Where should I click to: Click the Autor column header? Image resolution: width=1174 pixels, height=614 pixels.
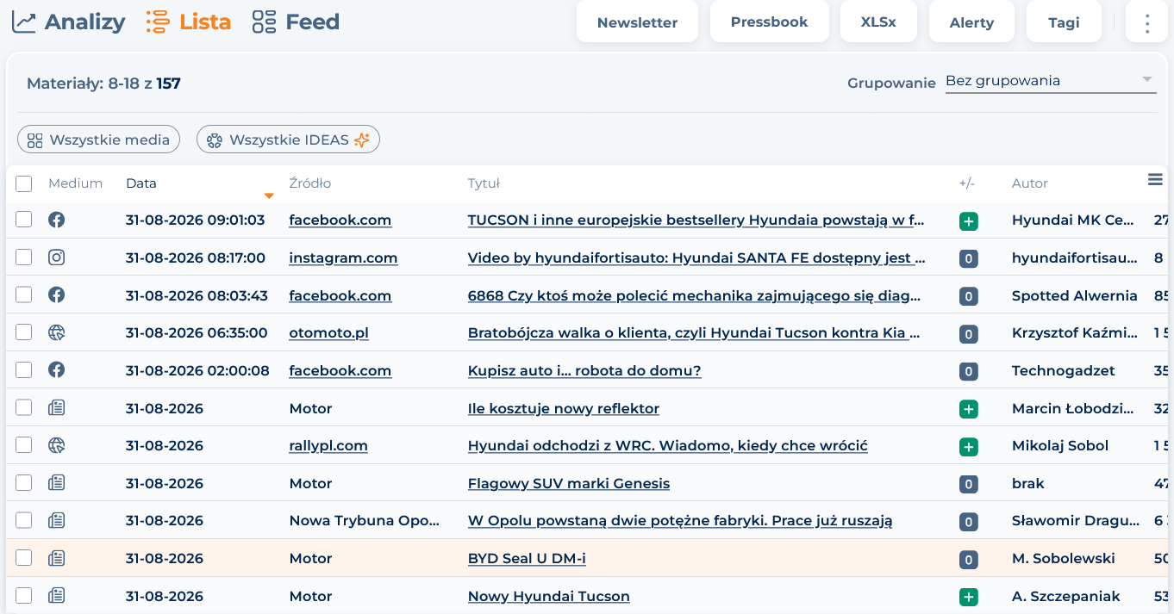(1029, 183)
